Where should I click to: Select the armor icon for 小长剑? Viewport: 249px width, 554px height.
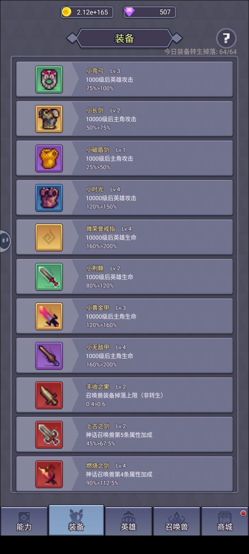(x=49, y=119)
